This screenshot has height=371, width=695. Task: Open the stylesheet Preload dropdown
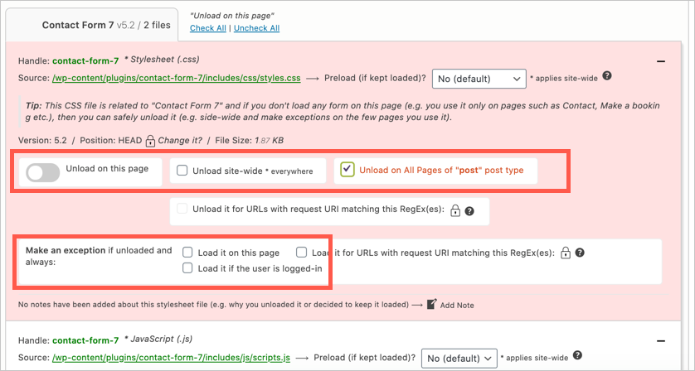coord(479,79)
